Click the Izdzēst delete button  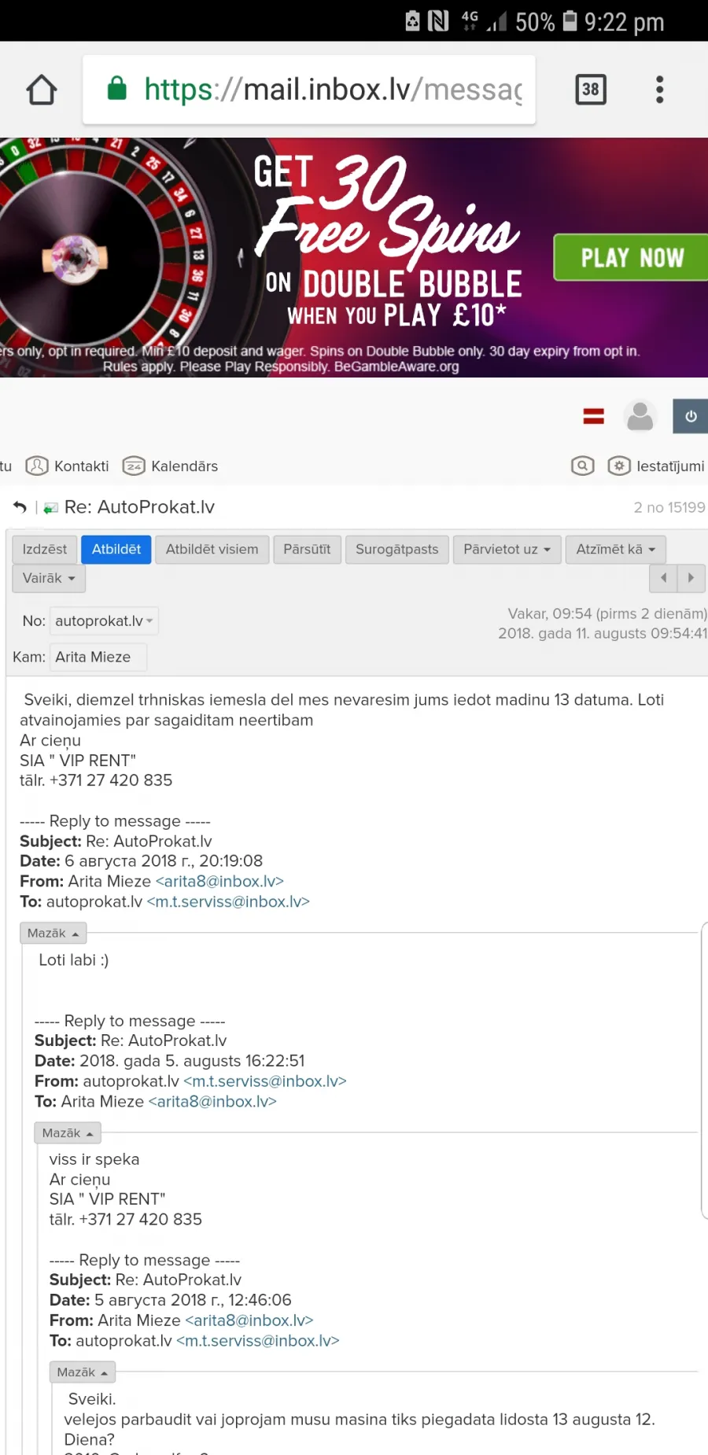click(45, 549)
